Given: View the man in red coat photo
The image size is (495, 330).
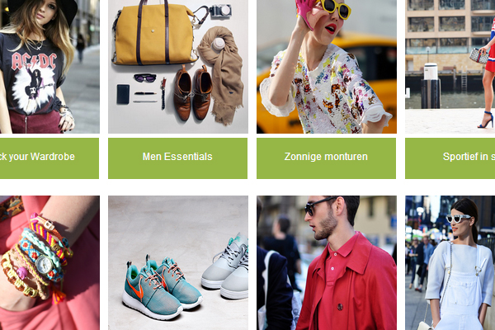Looking at the screenshot, I should pos(327,262).
